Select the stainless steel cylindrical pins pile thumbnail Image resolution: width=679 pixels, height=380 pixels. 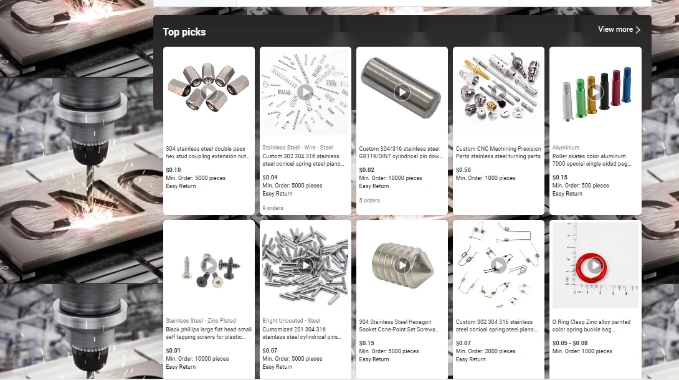[x=305, y=265]
